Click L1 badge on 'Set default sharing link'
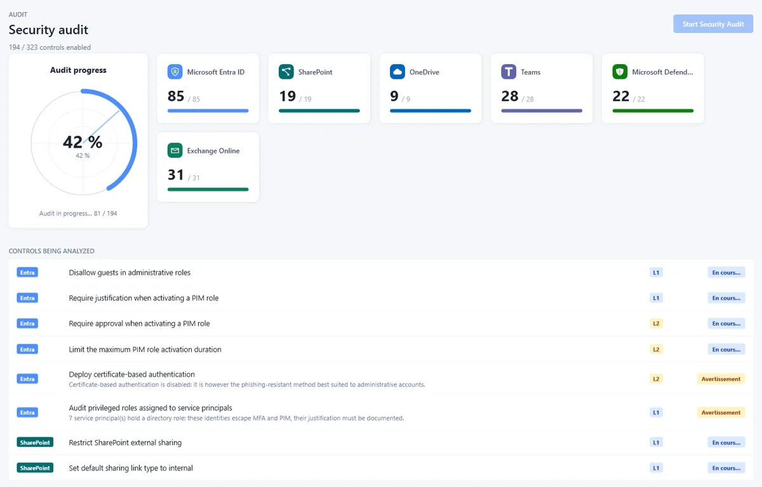The height and width of the screenshot is (487, 762). (x=656, y=468)
